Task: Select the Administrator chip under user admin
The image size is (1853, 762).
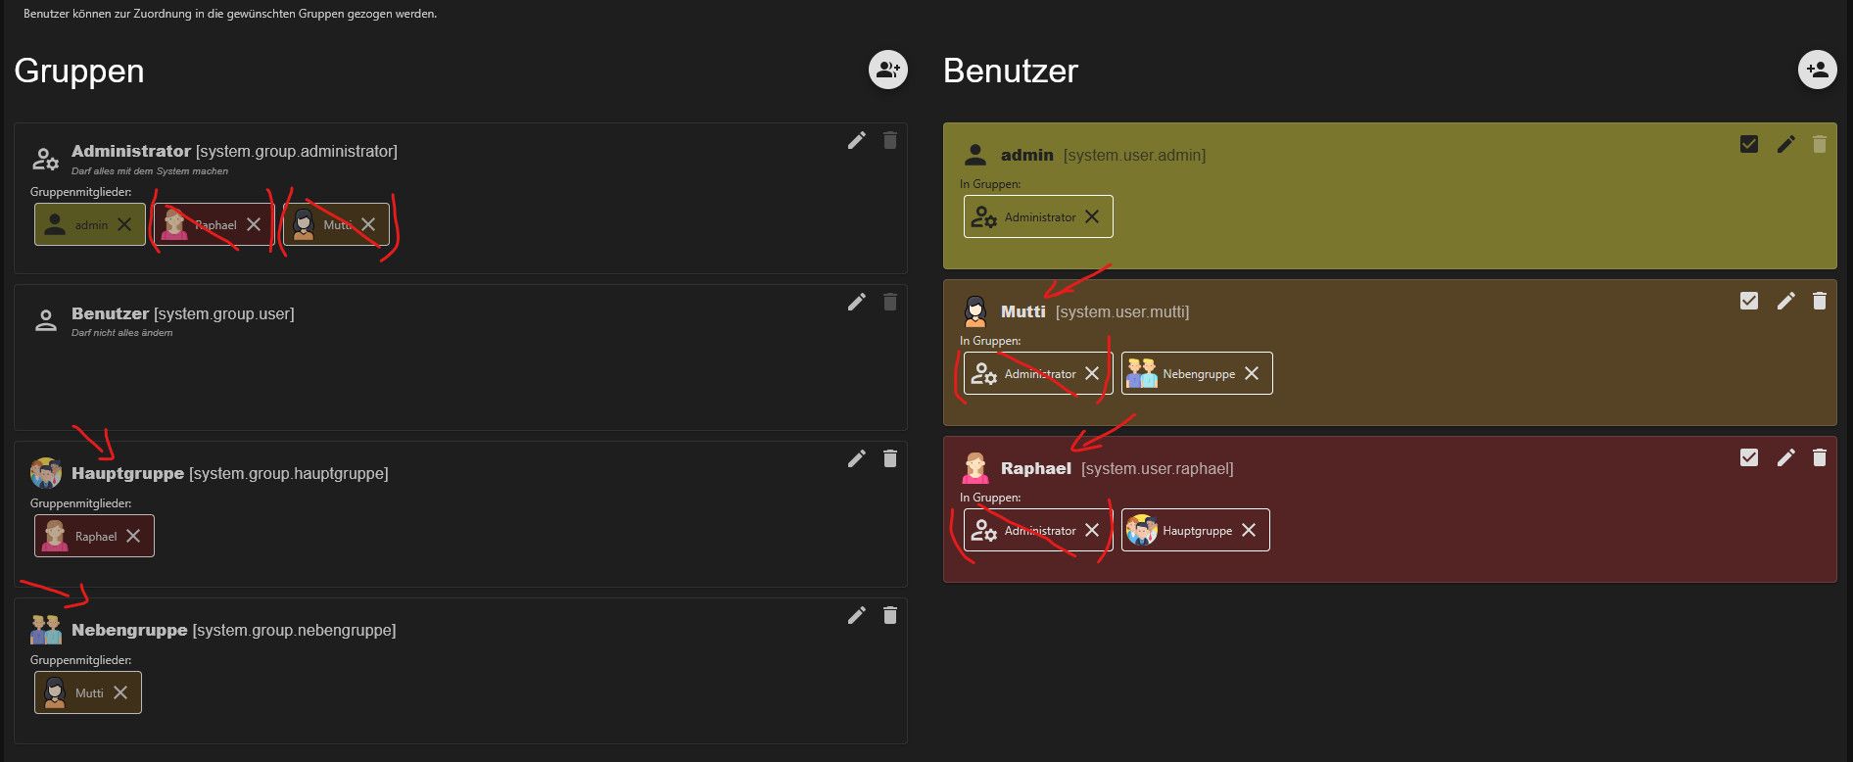Action: 1038,216
